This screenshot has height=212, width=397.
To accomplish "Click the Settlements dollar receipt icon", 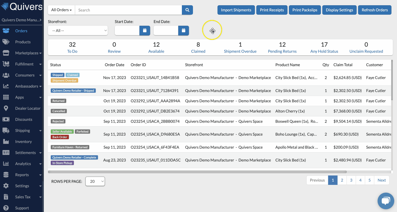I will point(6,152).
